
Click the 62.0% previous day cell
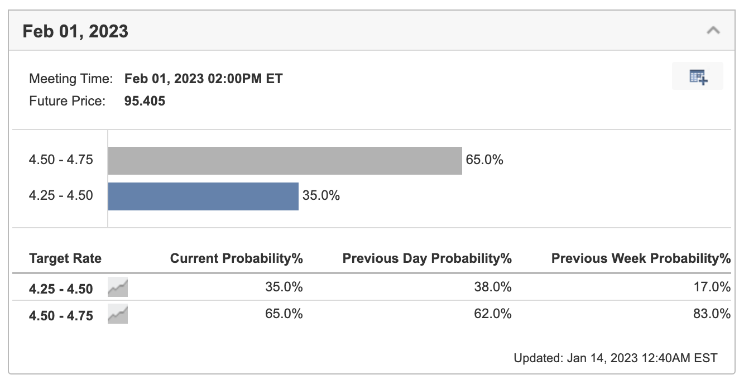(497, 314)
